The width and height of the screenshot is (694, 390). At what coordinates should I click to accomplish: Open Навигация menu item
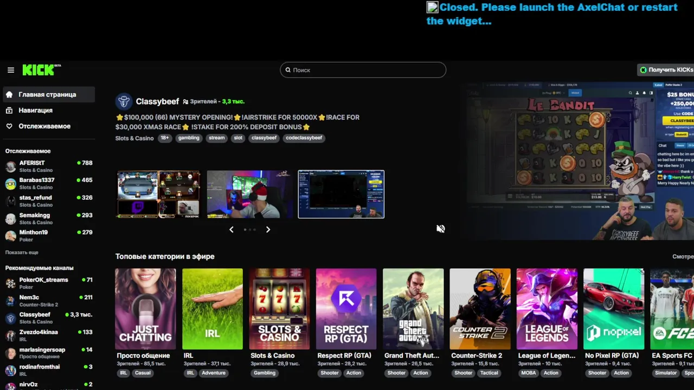(49, 110)
